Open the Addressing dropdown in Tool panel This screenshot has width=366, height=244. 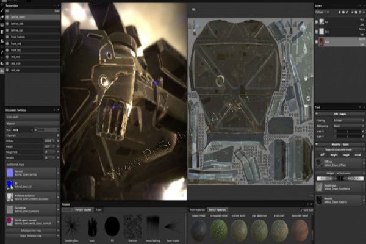[x=348, y=126]
